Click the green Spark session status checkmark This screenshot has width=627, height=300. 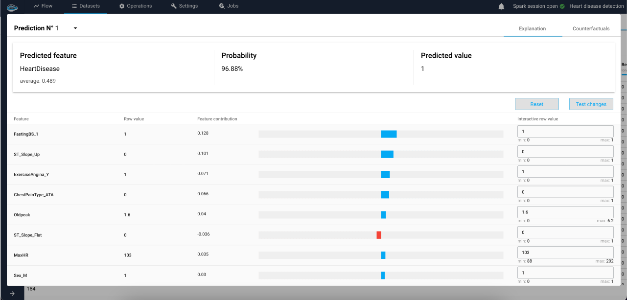coord(562,6)
